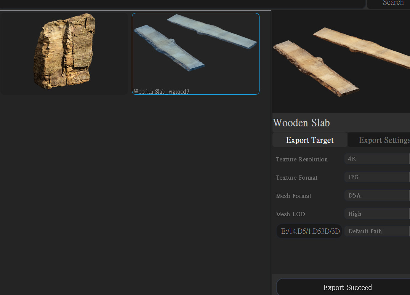
Task: Expand the Texture Resolution 4K dropdown
Action: [377, 159]
